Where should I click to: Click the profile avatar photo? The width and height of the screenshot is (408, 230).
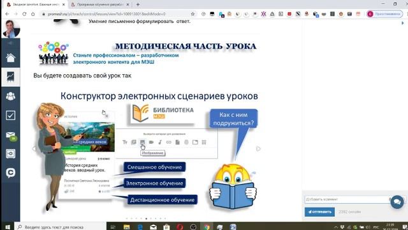tap(11, 29)
